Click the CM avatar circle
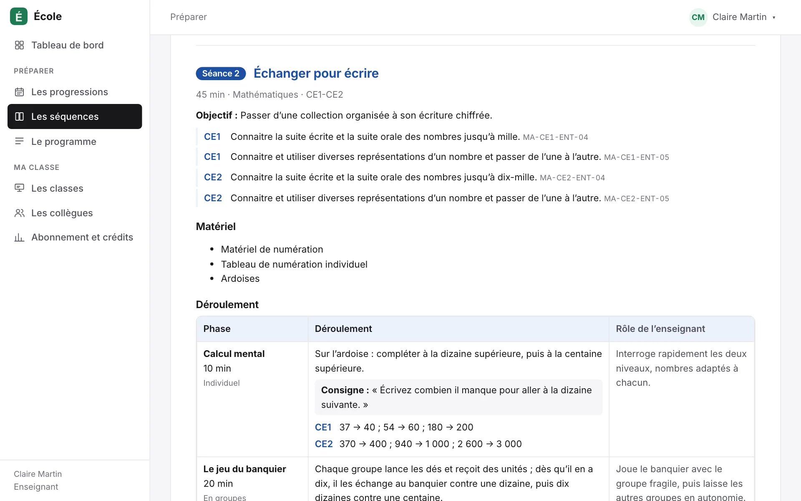801x501 pixels. pos(698,17)
